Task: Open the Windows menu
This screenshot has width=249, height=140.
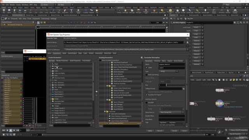Action: (25, 5)
